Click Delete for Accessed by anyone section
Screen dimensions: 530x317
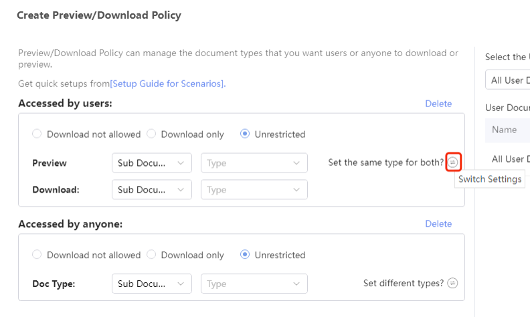[x=438, y=224]
